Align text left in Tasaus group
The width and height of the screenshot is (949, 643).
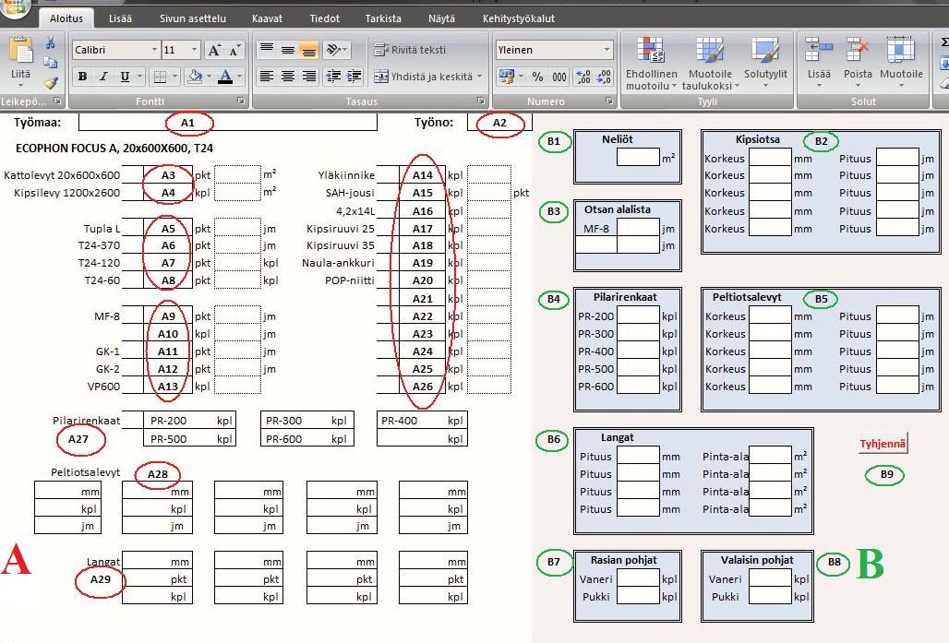(266, 77)
